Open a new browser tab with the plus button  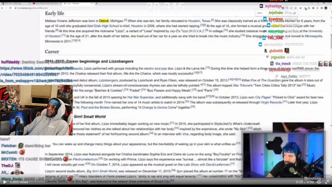tap(96, 4)
